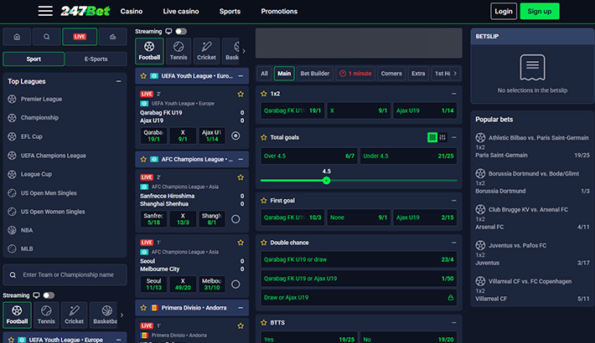Select Tennis in the middle sports bar
Viewport: 595px width, 343px height.
coord(178,51)
